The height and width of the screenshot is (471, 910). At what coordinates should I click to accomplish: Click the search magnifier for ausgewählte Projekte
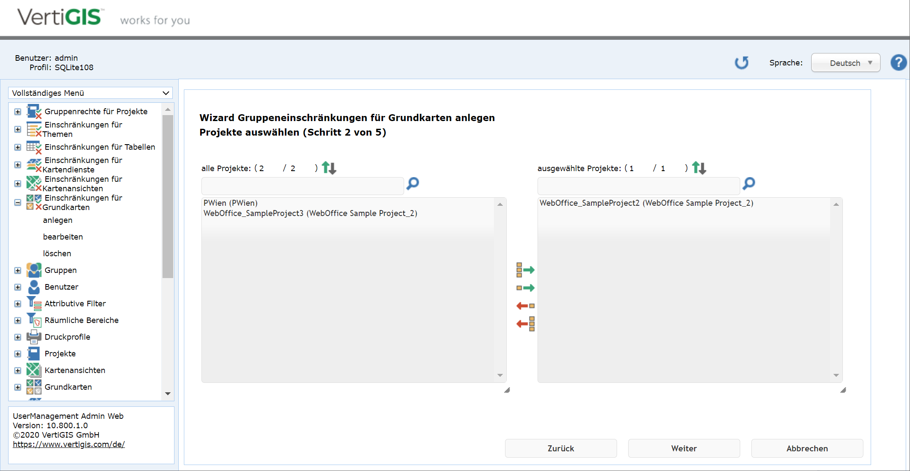749,184
